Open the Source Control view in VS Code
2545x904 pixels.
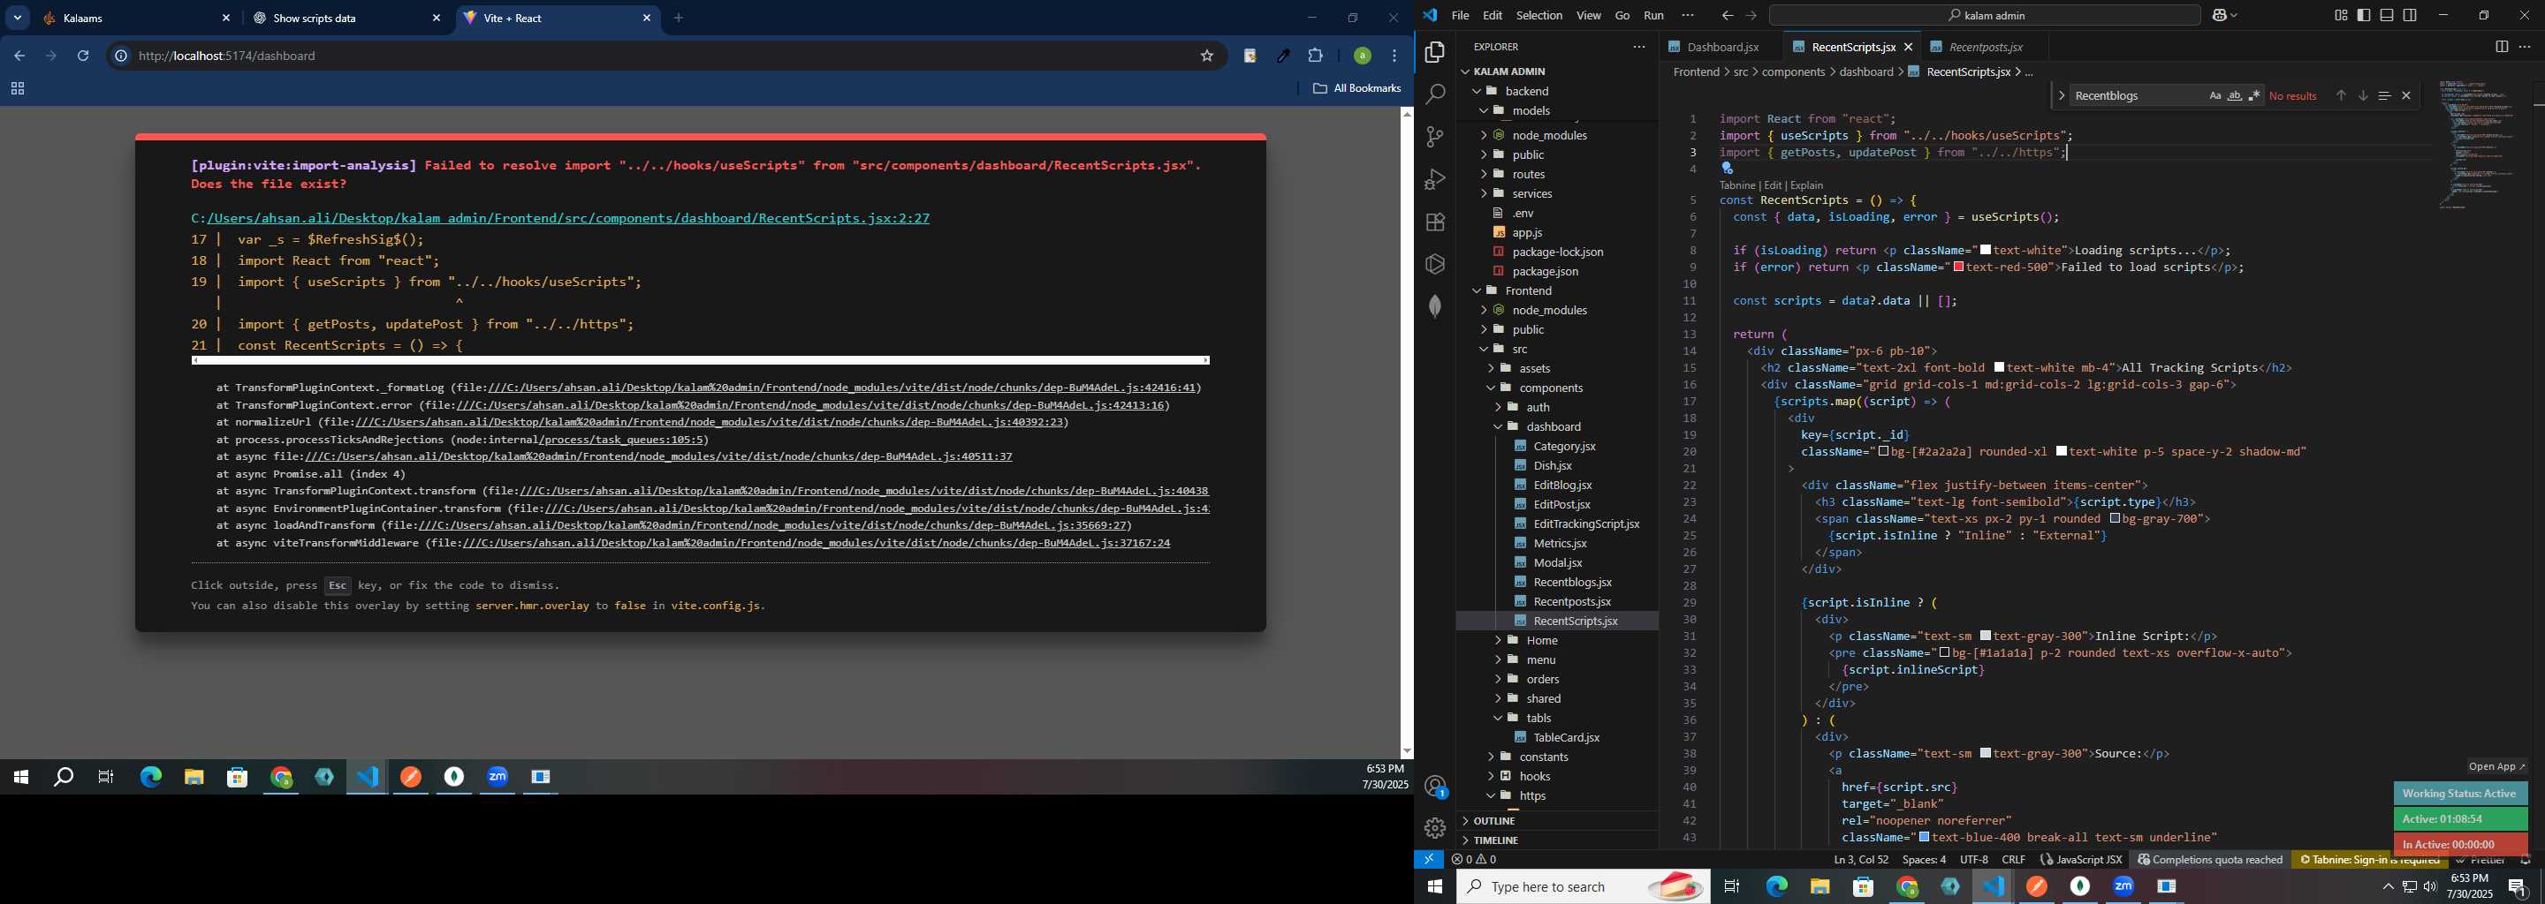[1434, 137]
